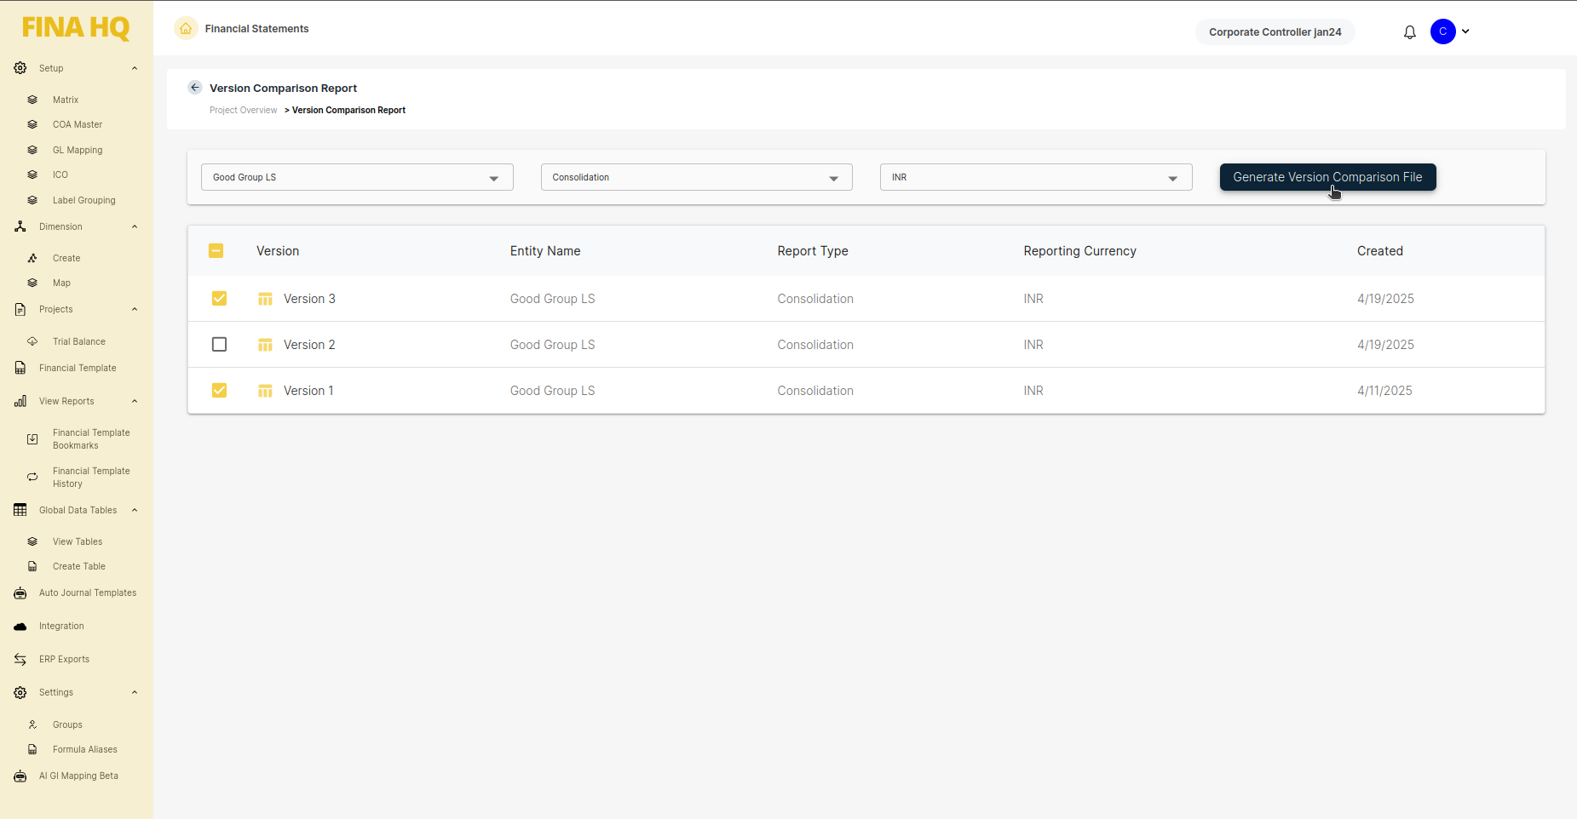This screenshot has height=819, width=1577.
Task: Go to Financial Template History
Action: click(91, 478)
